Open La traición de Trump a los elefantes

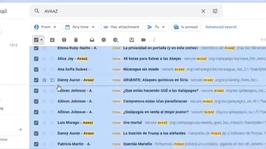coord(154,133)
